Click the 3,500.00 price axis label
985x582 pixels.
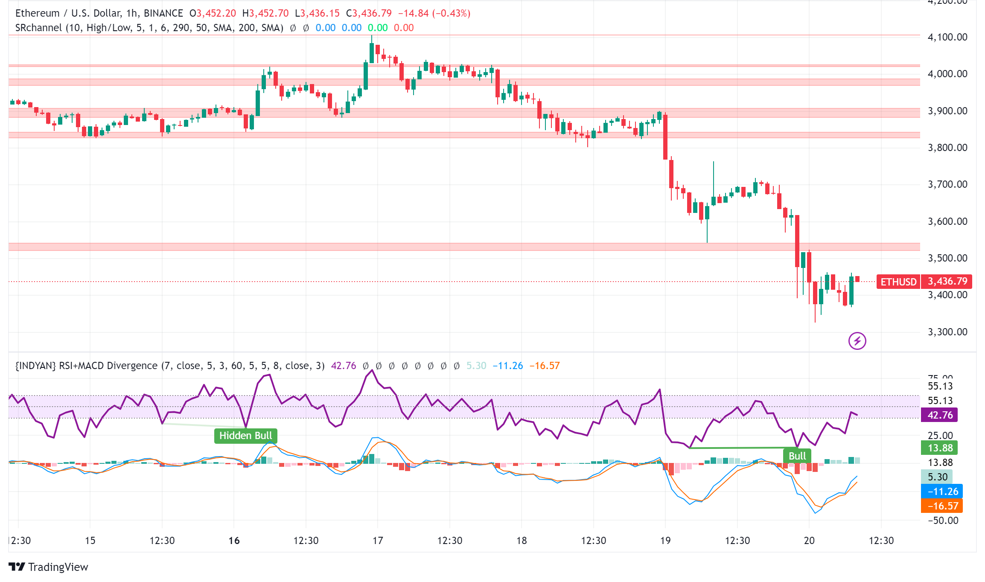point(947,258)
